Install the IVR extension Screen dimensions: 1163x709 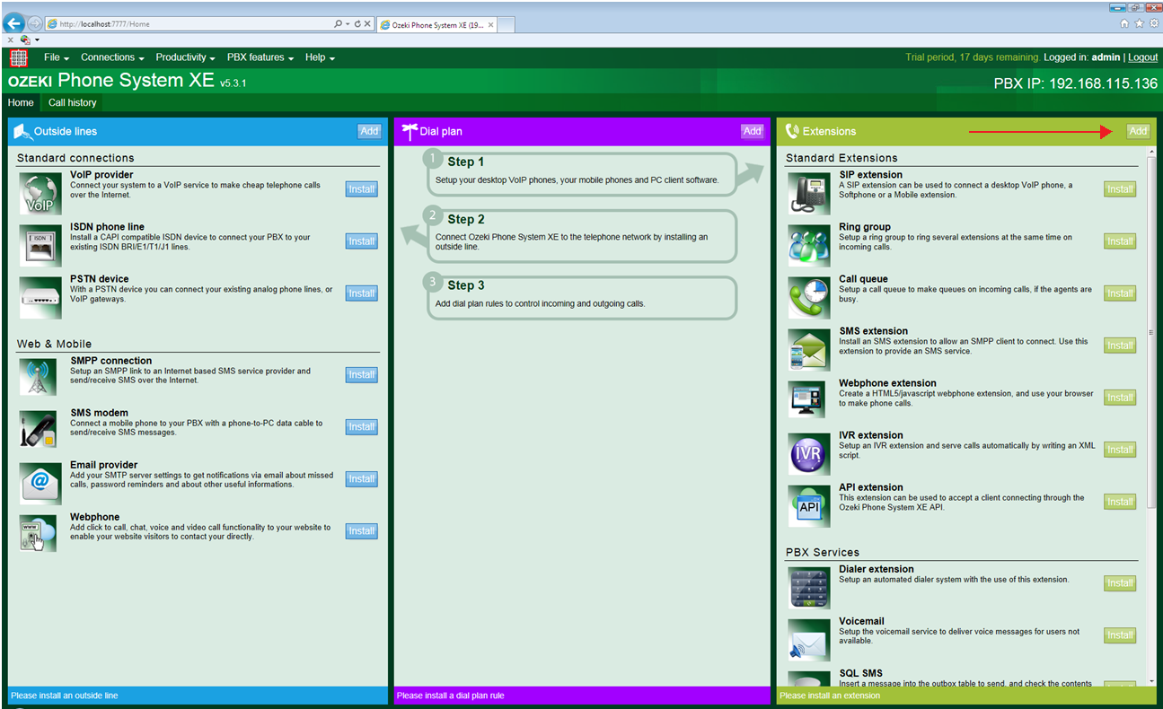tap(1120, 450)
